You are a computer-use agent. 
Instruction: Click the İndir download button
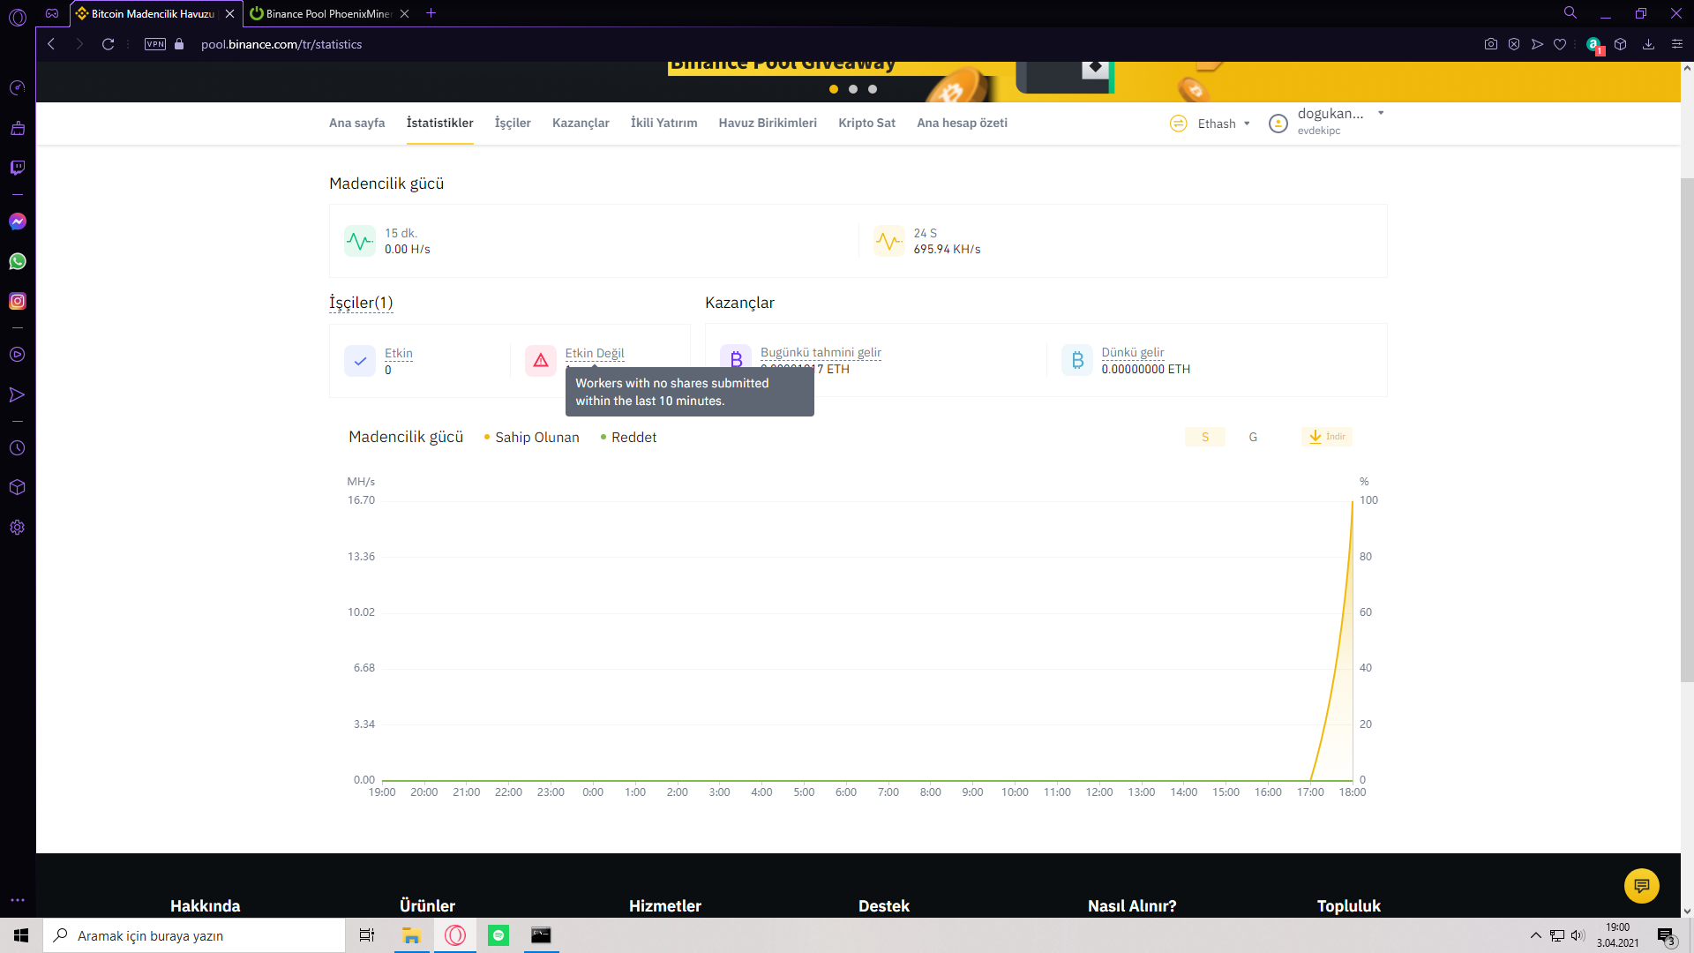(x=1327, y=437)
